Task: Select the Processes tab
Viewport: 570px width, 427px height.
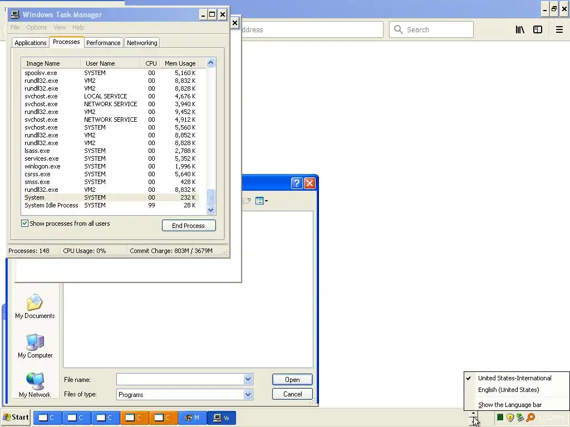Action: [x=66, y=42]
